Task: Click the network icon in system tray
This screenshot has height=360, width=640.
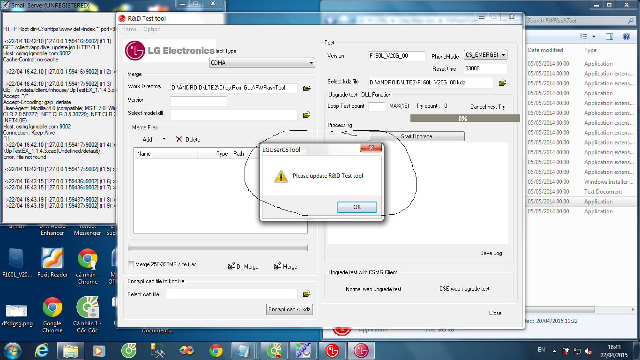Action: coord(577,351)
